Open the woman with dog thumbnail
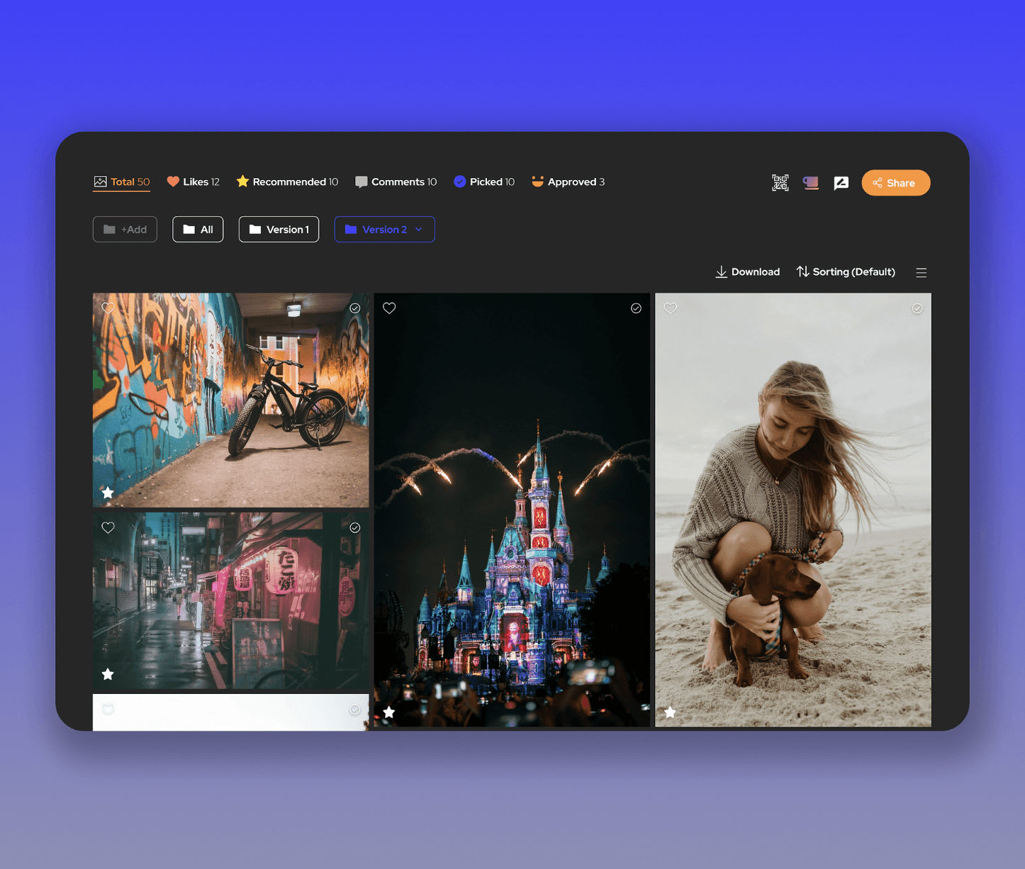 pos(793,510)
